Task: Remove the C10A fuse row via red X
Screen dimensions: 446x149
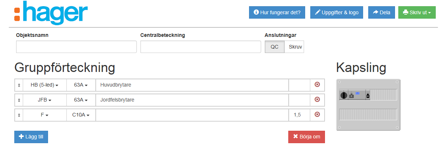Action: (317, 115)
